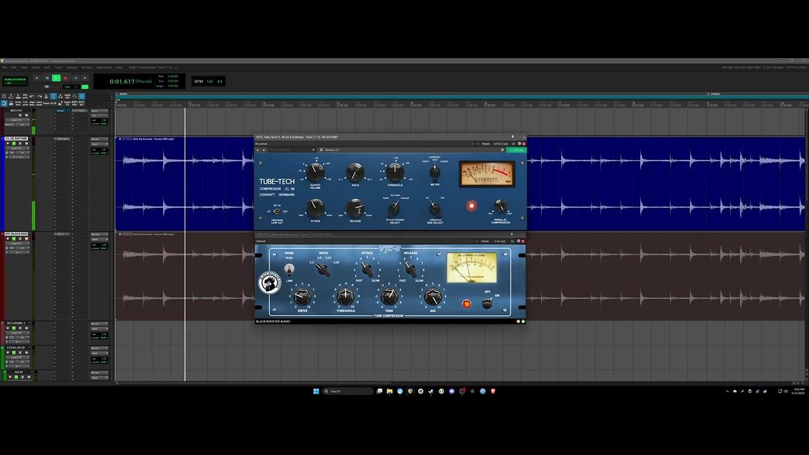
Task: Go to project start with transport button
Action: pos(37,78)
